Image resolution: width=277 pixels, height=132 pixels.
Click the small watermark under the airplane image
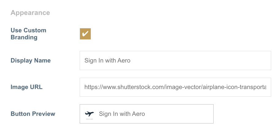coord(89,119)
